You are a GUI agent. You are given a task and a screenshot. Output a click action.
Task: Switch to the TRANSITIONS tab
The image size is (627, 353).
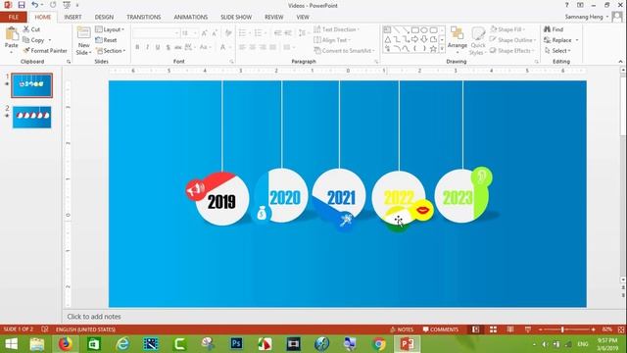tap(144, 18)
